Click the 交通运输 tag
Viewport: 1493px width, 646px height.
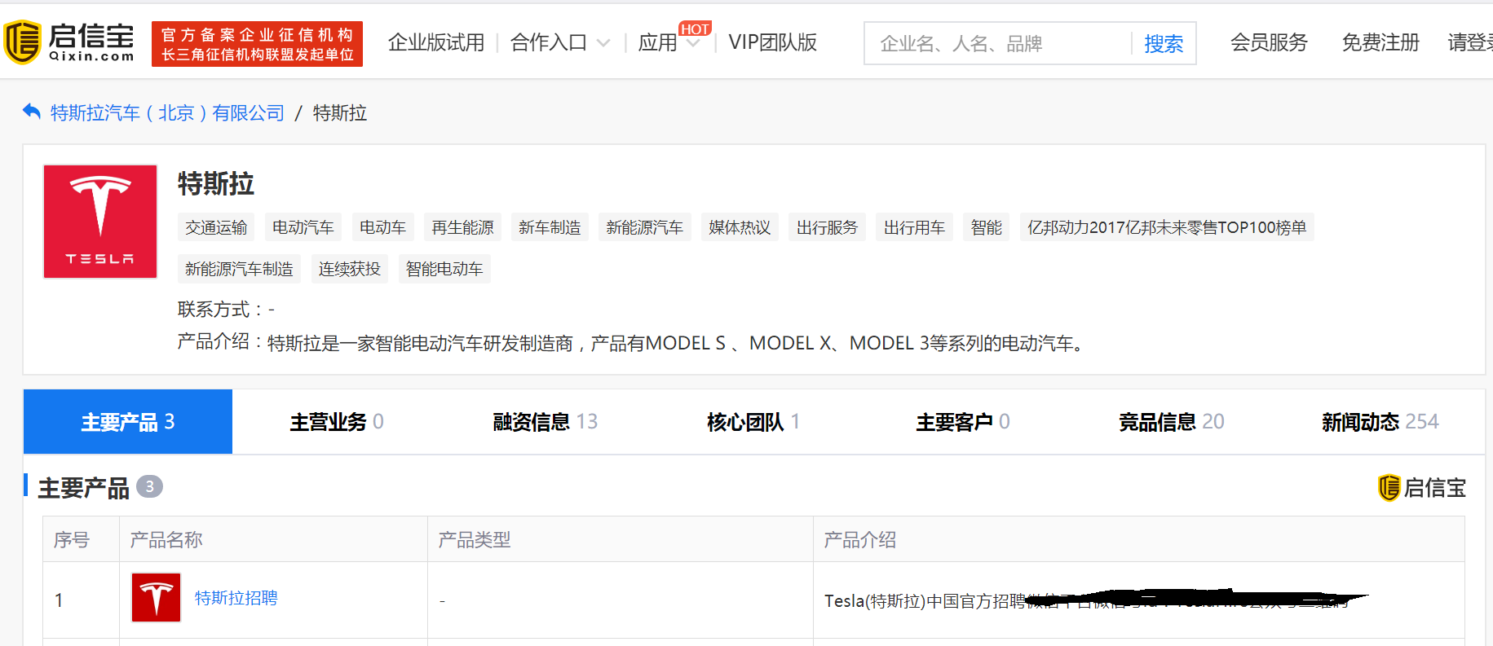[x=216, y=227]
